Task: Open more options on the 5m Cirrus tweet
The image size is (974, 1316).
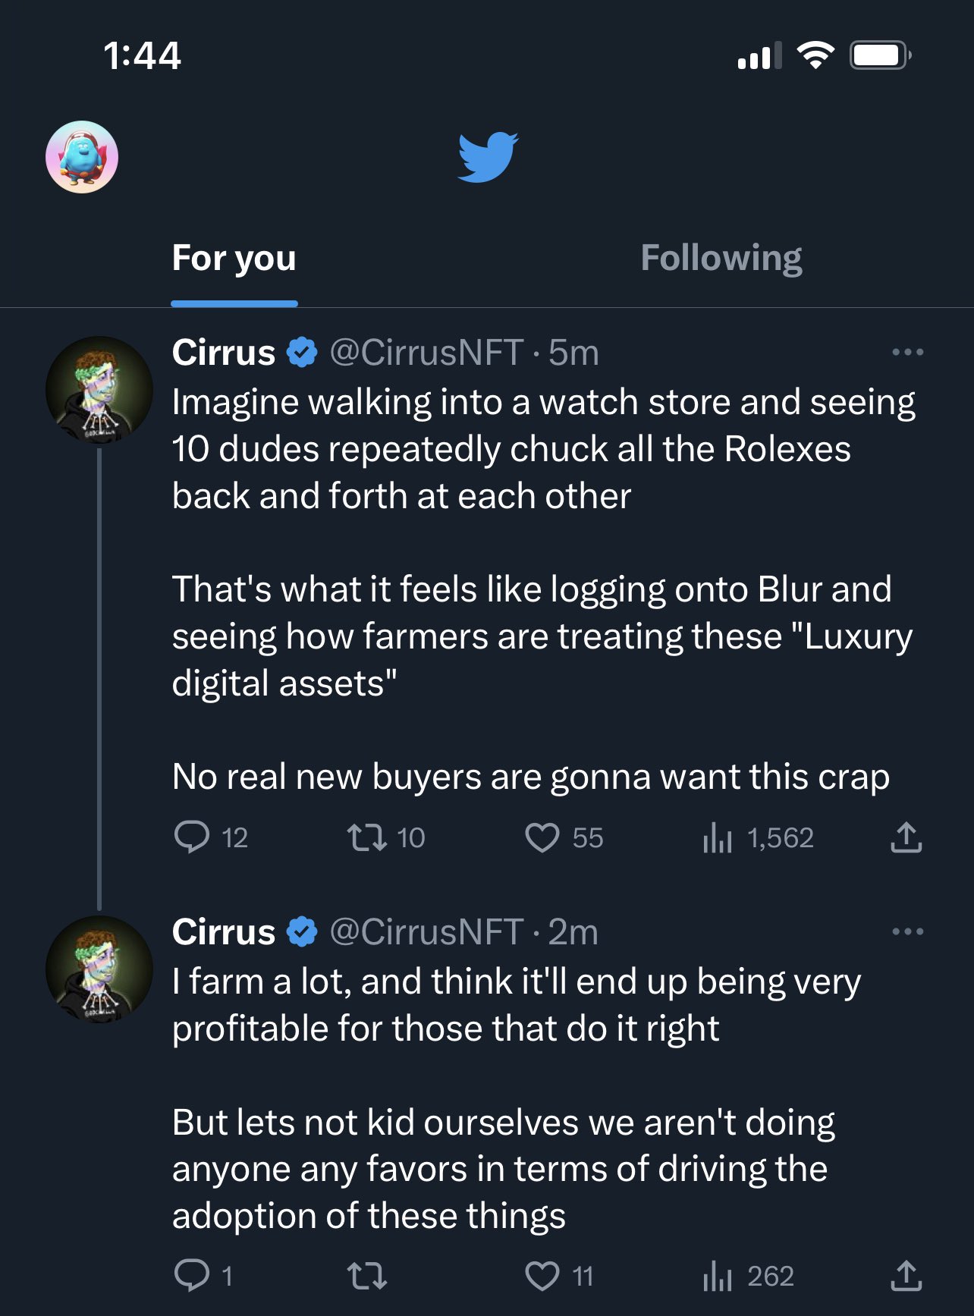Action: (907, 352)
